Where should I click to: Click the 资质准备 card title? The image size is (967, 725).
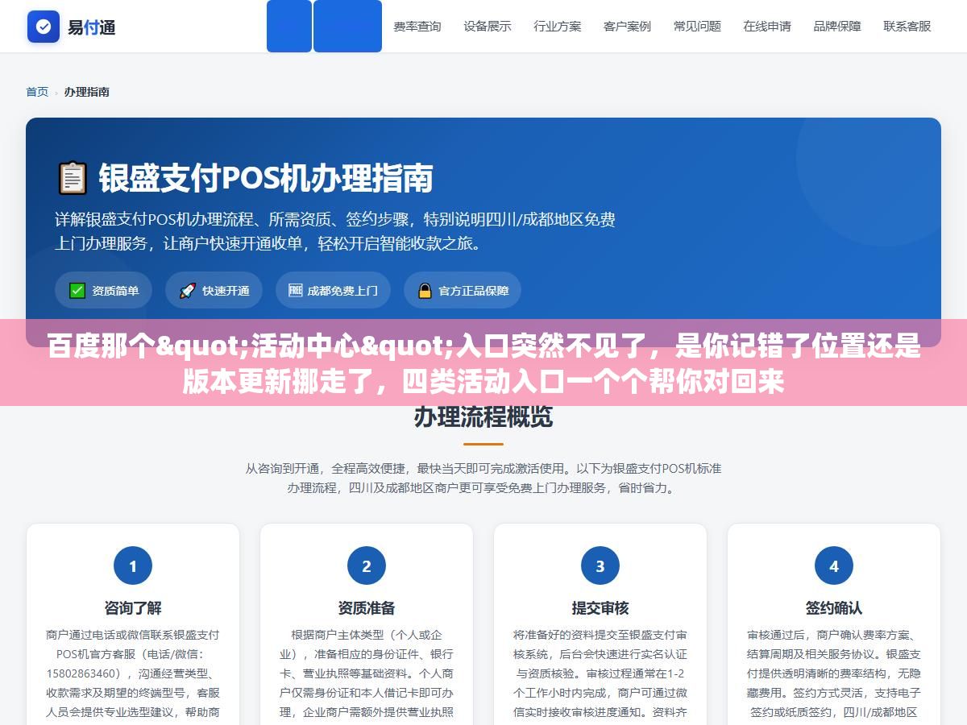pyautogui.click(x=367, y=608)
